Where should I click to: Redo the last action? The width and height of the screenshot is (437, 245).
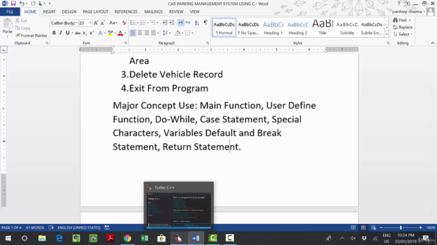point(33,3)
